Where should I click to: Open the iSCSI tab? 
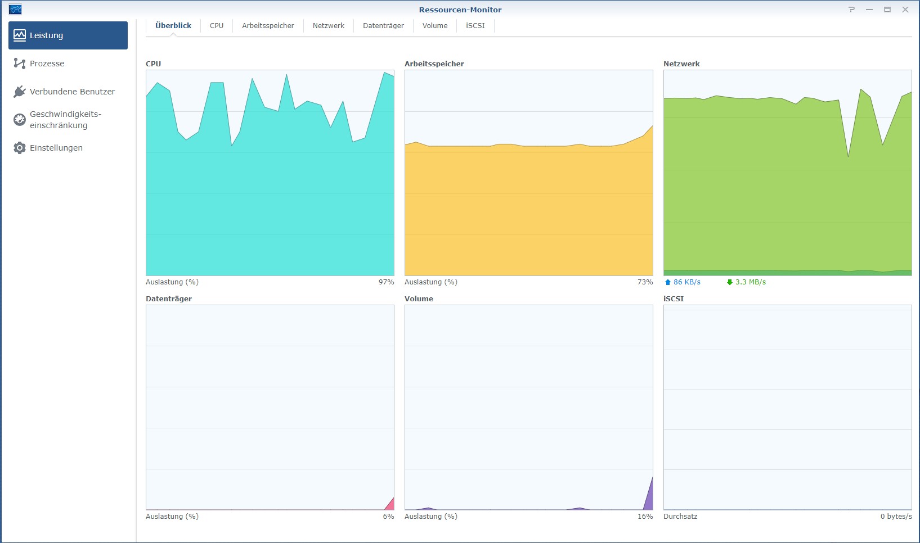coord(475,26)
